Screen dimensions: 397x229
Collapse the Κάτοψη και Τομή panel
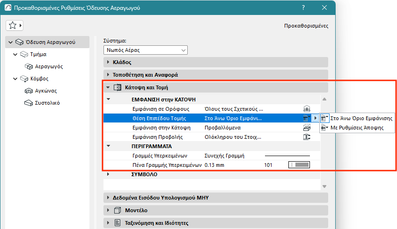[108, 87]
